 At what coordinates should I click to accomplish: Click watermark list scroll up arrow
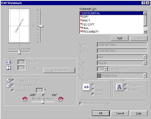coord(145,13)
